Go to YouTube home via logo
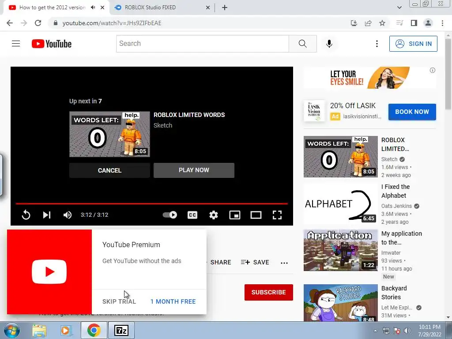The height and width of the screenshot is (339, 452). [x=52, y=44]
